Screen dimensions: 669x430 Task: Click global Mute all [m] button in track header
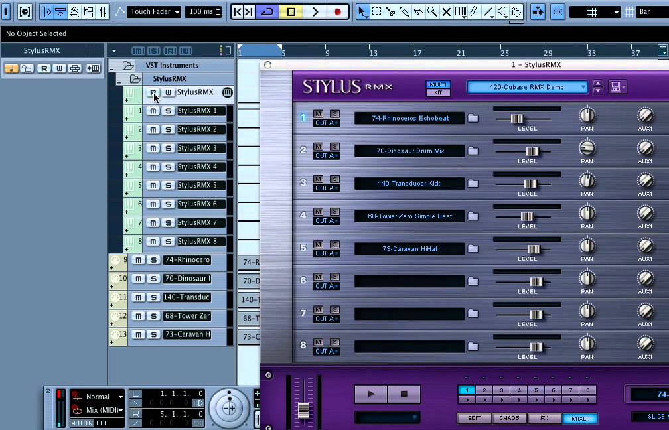pos(138,50)
